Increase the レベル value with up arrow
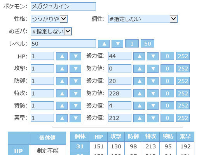 (x=104, y=44)
